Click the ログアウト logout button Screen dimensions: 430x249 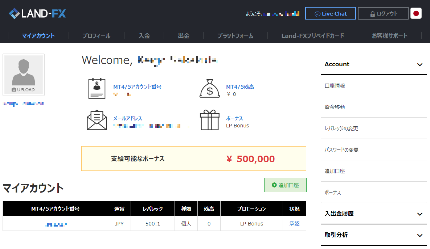[383, 14]
